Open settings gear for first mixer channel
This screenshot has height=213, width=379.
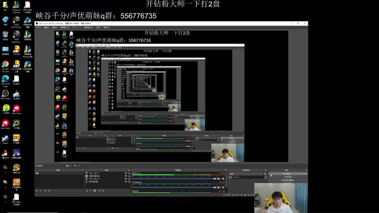[223, 179]
